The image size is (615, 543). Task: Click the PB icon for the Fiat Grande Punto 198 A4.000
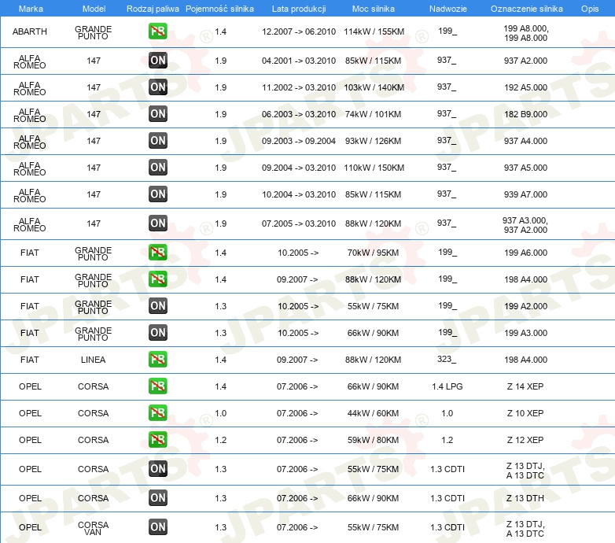pos(158,279)
